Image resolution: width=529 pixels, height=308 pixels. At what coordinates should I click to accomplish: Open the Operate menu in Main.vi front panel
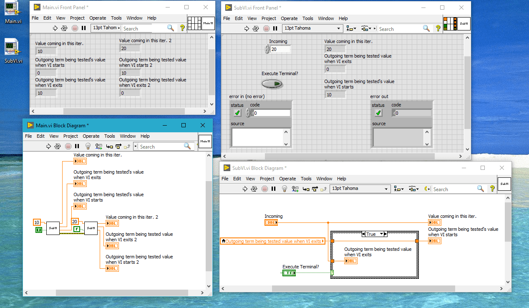(x=98, y=18)
